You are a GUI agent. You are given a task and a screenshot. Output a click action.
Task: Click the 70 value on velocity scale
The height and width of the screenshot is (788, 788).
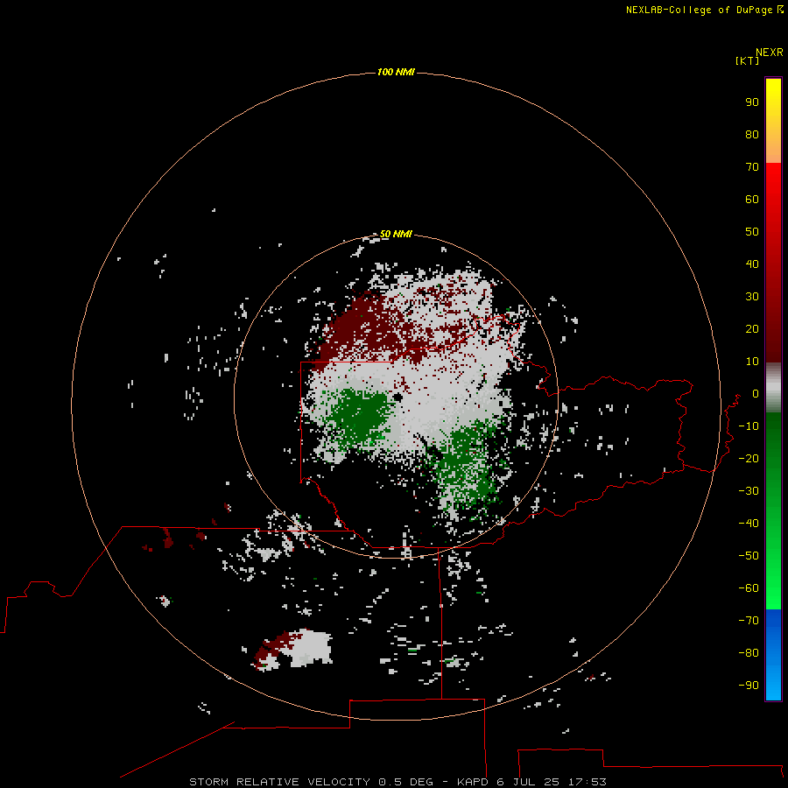pyautogui.click(x=752, y=167)
